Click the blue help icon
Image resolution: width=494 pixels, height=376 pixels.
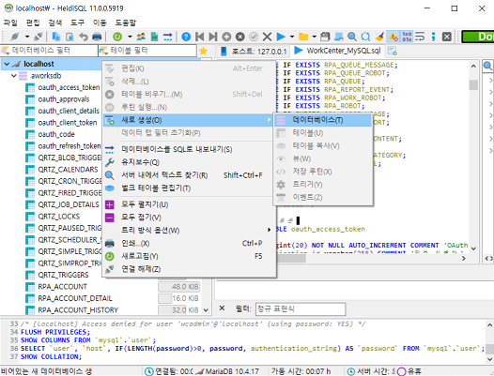(186, 37)
